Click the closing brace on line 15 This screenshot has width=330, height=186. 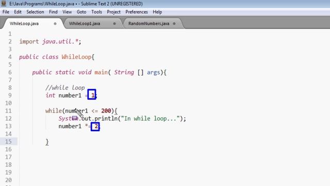47,142
